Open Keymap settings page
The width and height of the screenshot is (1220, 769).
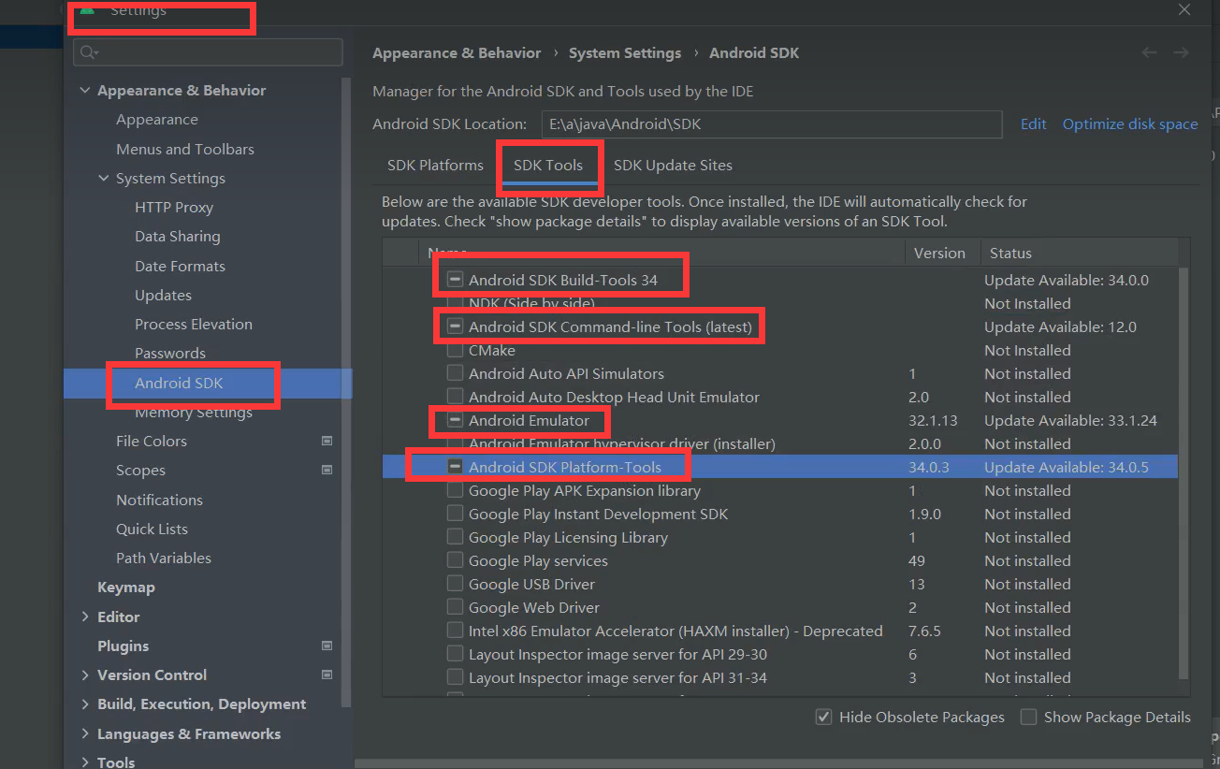(126, 587)
